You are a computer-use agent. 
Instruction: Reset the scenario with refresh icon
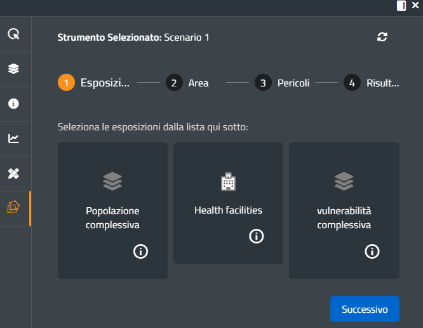click(382, 37)
